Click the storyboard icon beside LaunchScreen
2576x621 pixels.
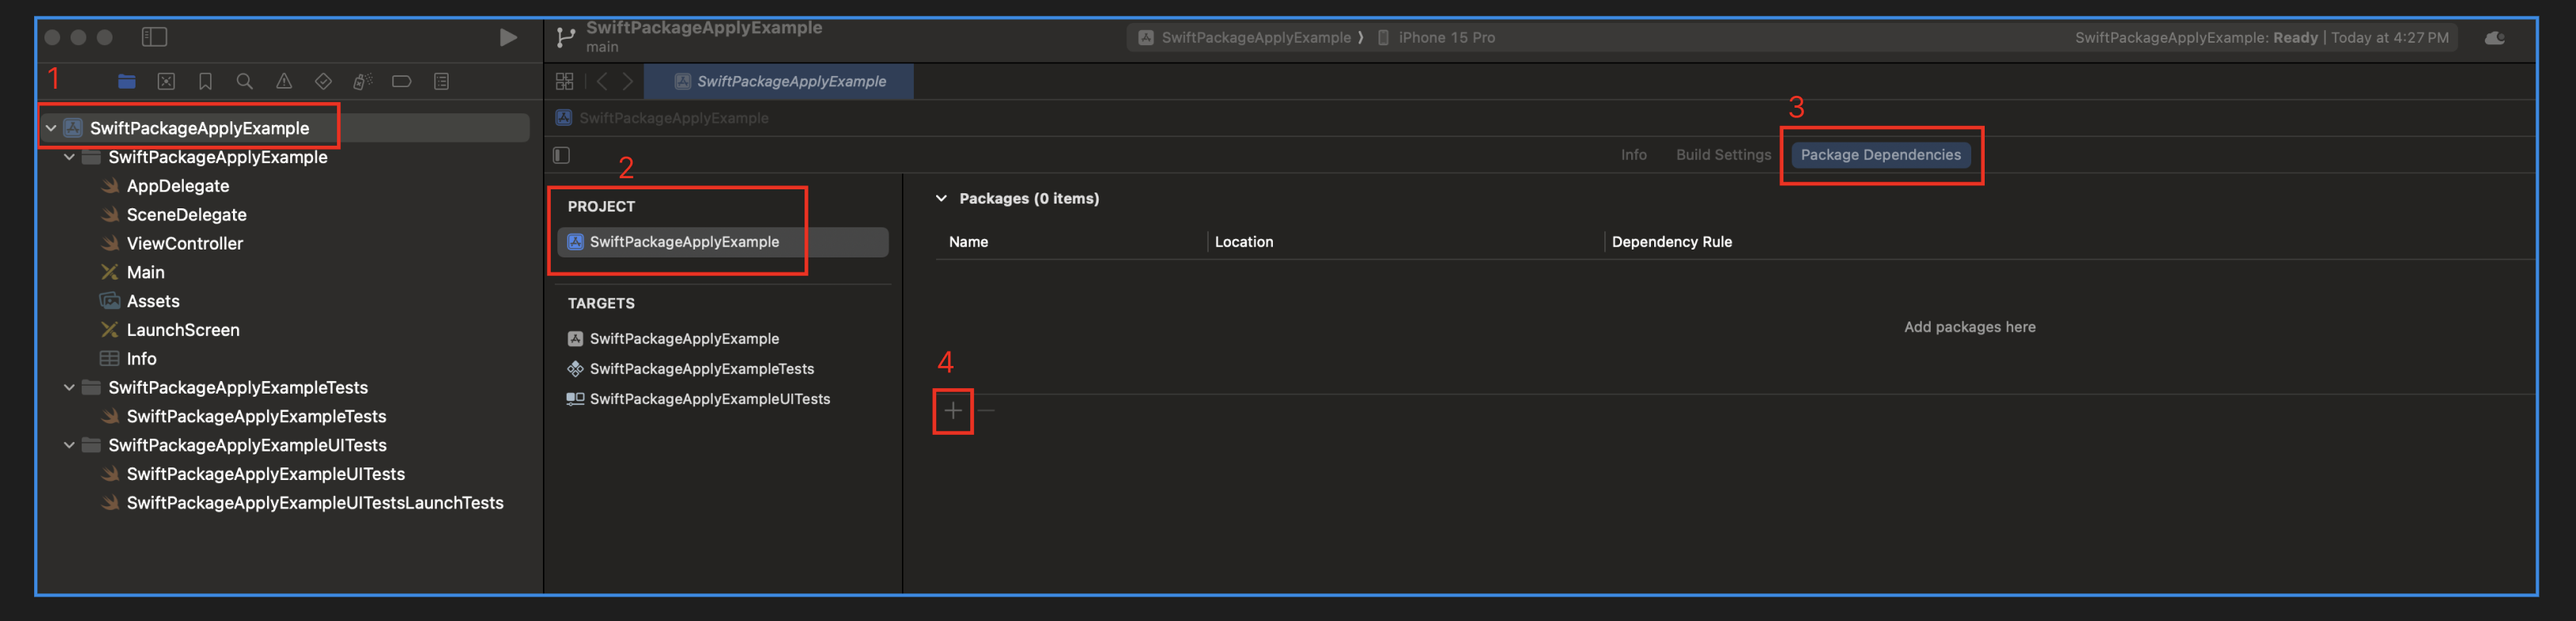coord(110,330)
